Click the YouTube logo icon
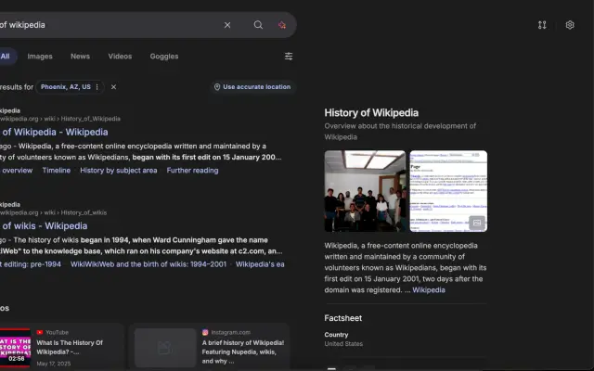The width and height of the screenshot is (594, 371). point(40,332)
